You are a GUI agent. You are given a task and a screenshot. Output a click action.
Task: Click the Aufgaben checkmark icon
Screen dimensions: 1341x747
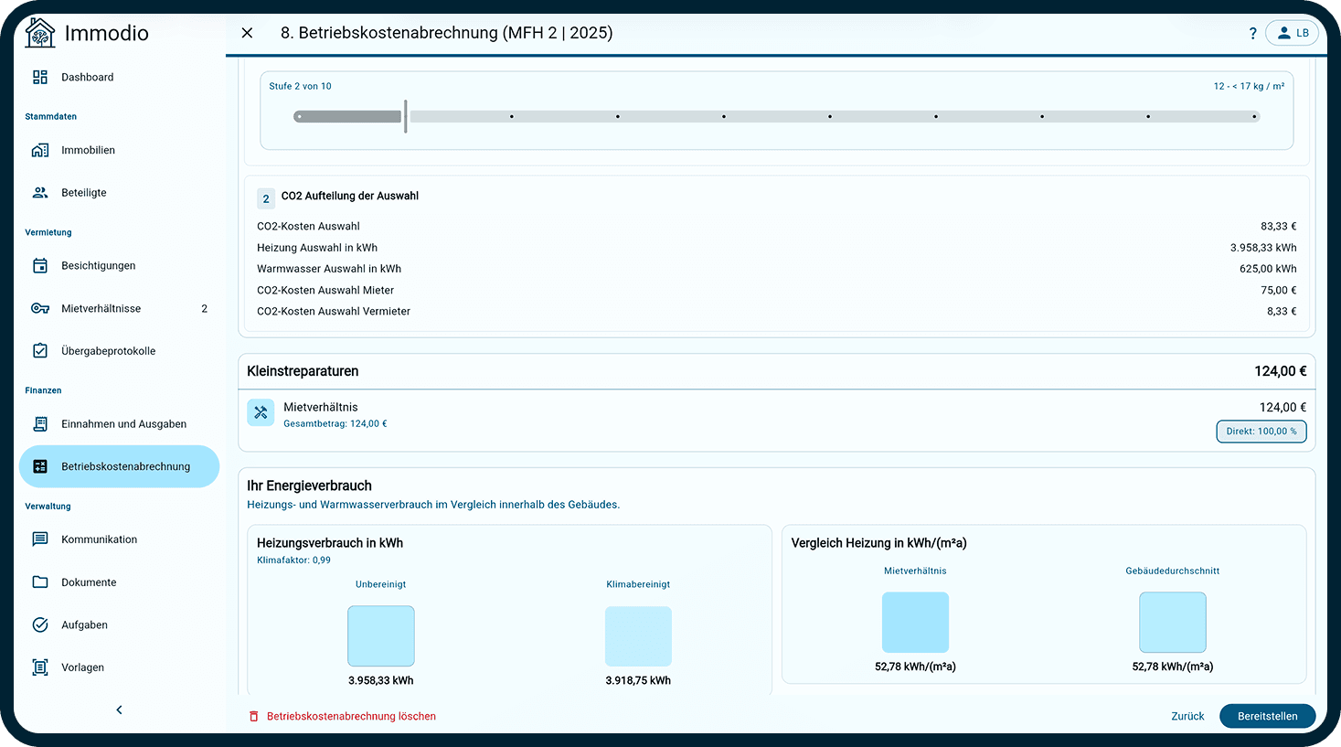(x=40, y=624)
